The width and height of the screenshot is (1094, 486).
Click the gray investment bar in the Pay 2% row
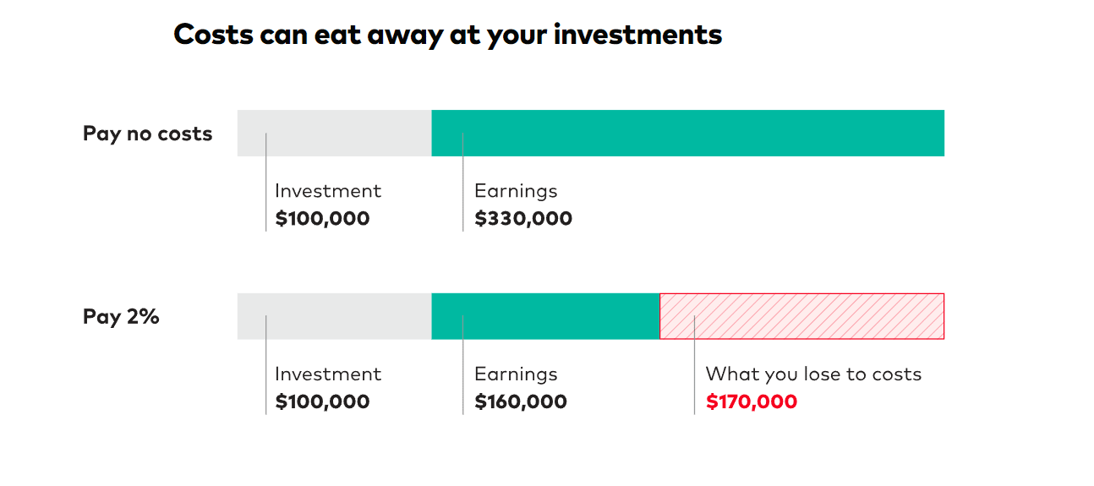(x=334, y=316)
